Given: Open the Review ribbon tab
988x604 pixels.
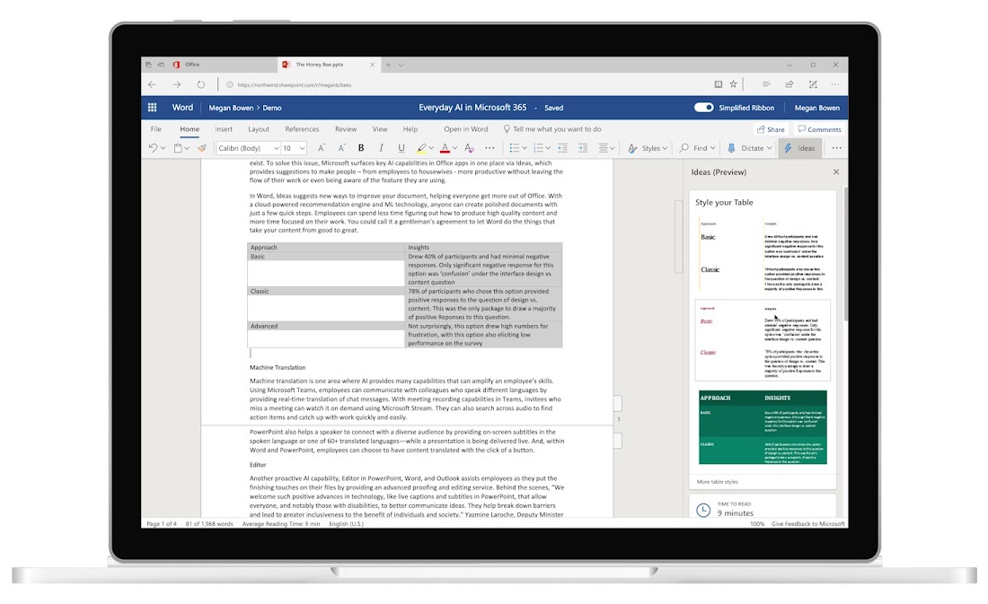Looking at the screenshot, I should (345, 128).
